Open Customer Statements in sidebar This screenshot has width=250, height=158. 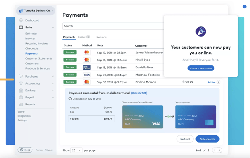pos(39,58)
